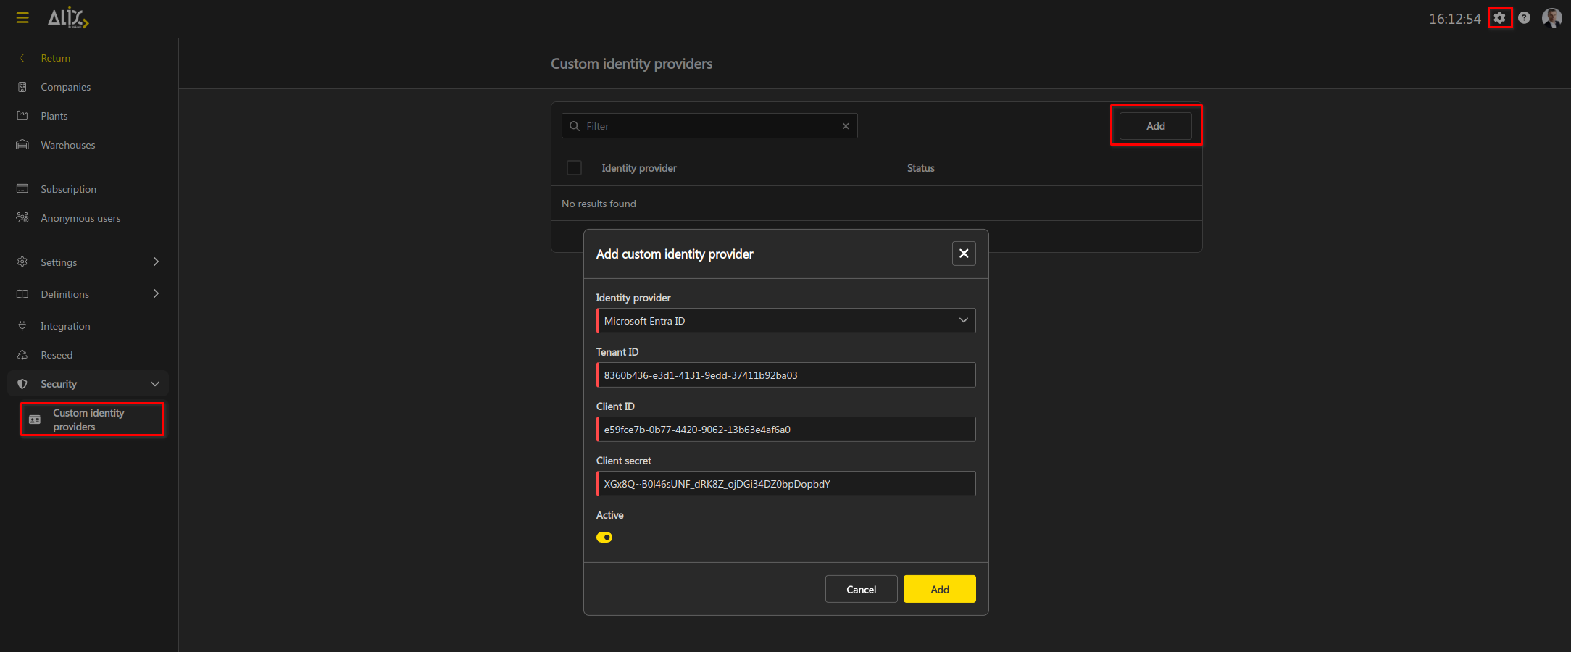This screenshot has width=1571, height=652.
Task: Click into the Client secret field
Action: click(786, 484)
